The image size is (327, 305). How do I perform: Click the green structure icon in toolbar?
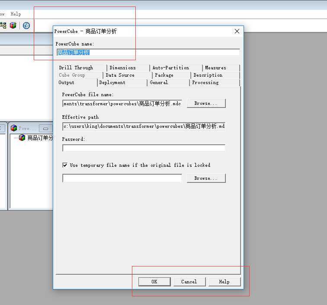coord(3,26)
